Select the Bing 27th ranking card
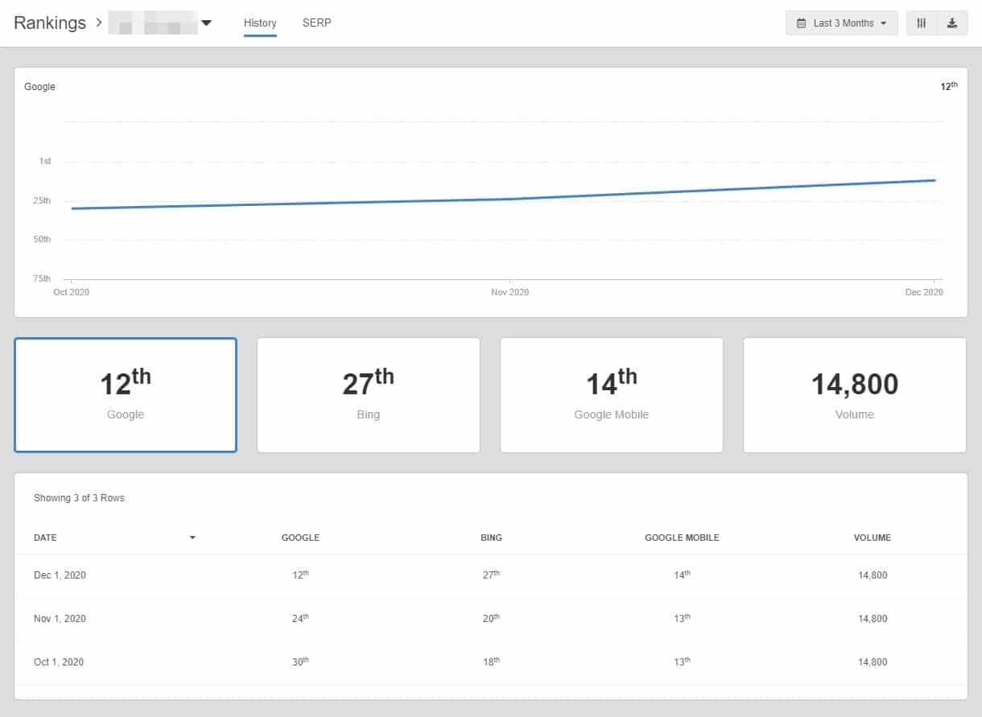The width and height of the screenshot is (982, 717). tap(368, 395)
